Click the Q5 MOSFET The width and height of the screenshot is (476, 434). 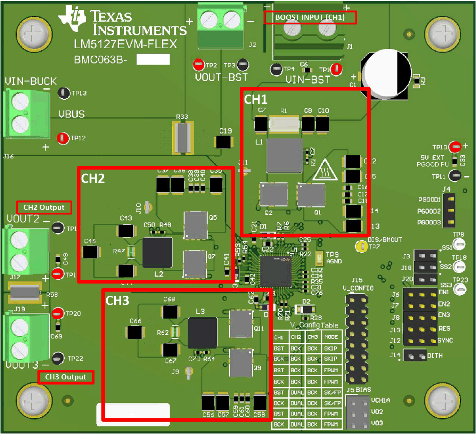tap(196, 225)
